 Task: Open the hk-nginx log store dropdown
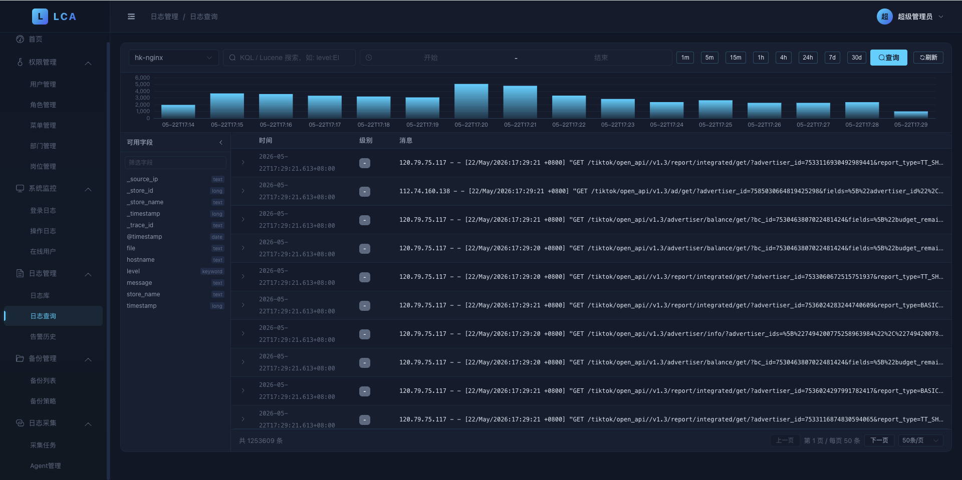coord(173,58)
